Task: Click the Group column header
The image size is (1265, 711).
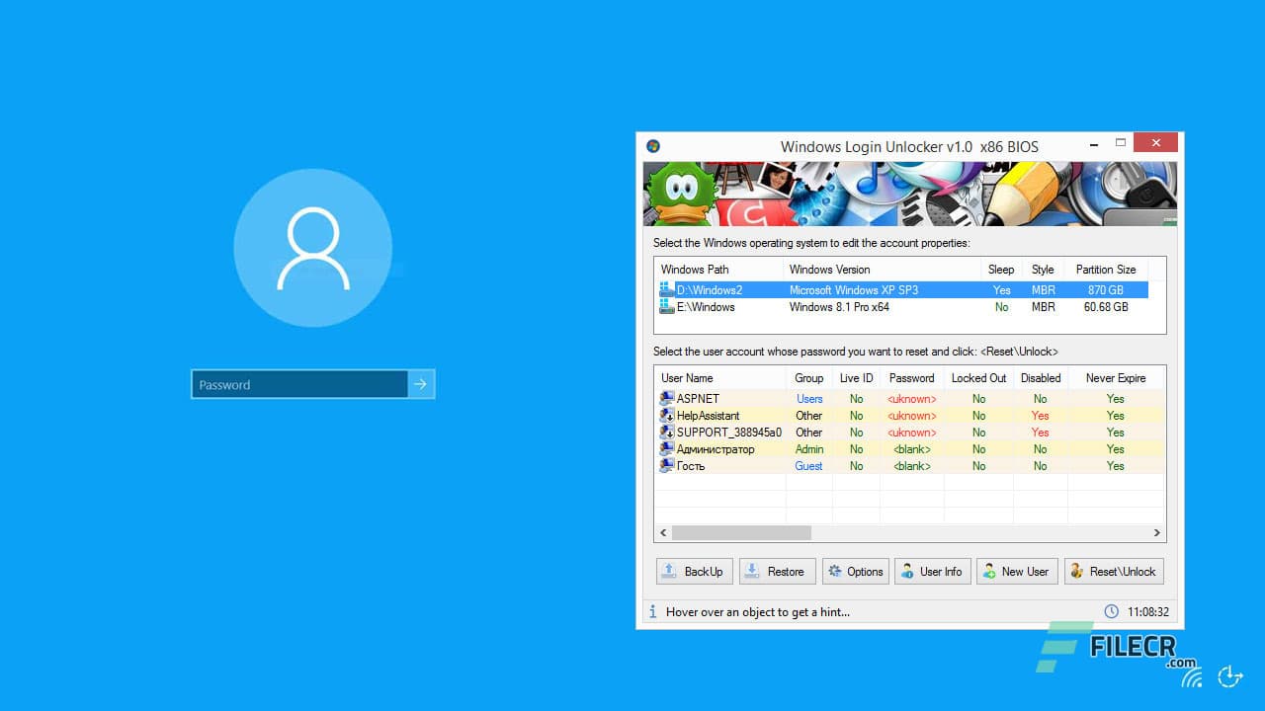Action: 808,377
